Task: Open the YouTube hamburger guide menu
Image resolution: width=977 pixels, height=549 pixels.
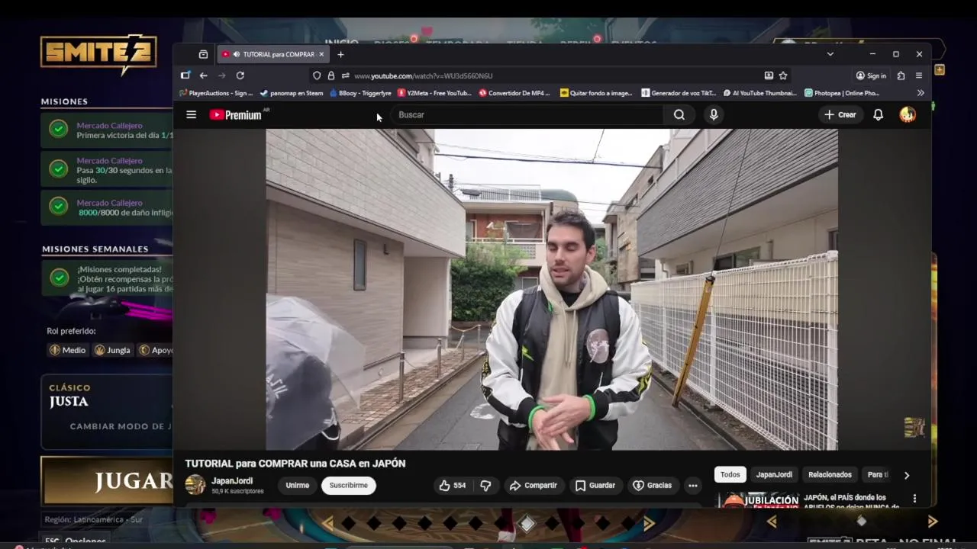Action: (192, 114)
